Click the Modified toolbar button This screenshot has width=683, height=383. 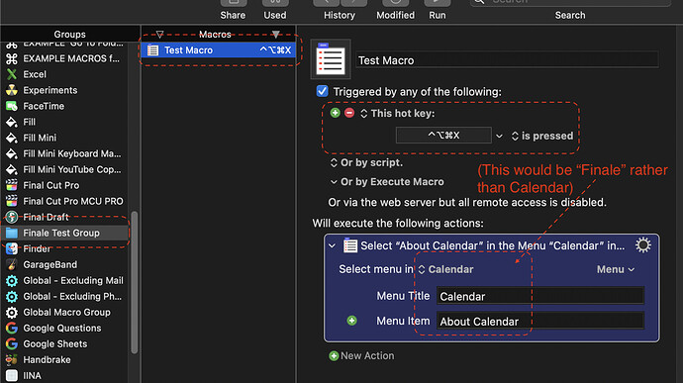pos(396,10)
